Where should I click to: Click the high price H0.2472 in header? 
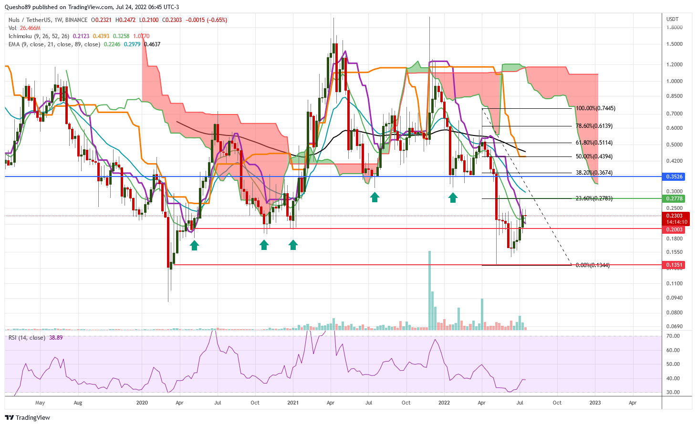(126, 20)
